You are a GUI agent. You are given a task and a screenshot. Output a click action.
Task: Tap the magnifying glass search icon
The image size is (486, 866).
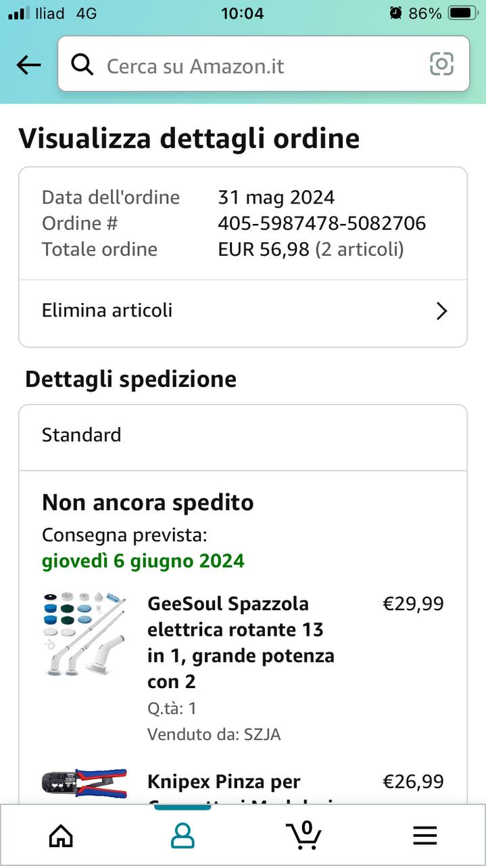tap(82, 65)
